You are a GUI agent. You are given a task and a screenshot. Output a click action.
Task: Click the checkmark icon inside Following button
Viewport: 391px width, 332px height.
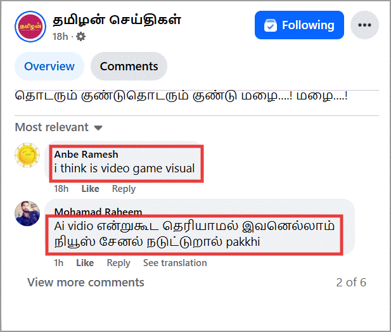tap(271, 25)
